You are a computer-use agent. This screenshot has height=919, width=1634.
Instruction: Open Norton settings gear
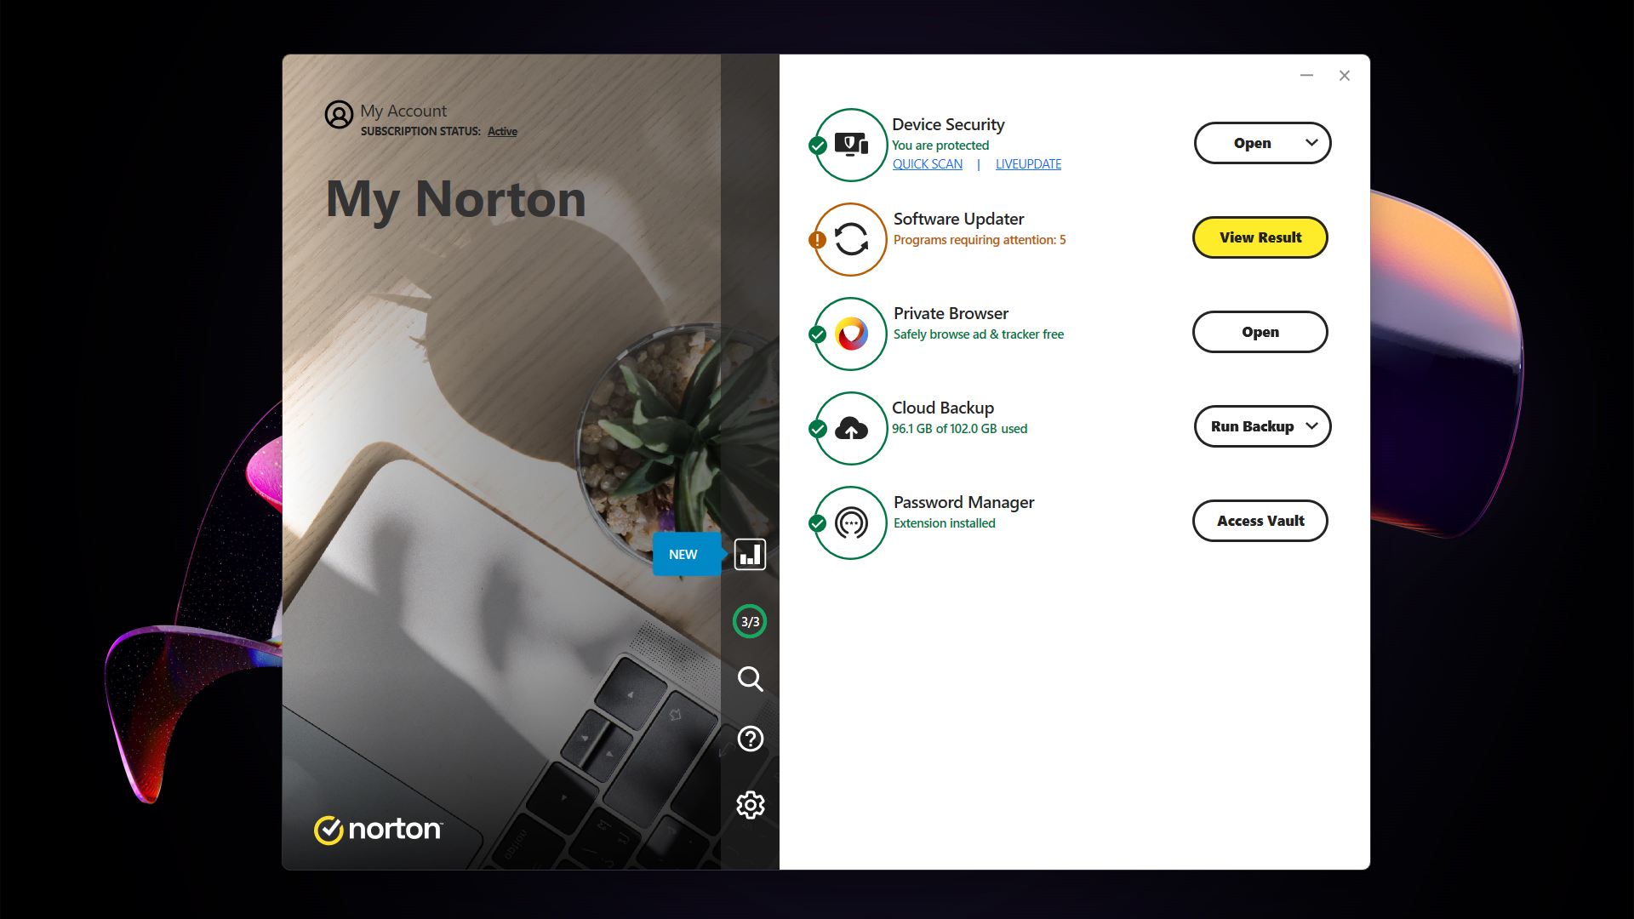click(750, 805)
